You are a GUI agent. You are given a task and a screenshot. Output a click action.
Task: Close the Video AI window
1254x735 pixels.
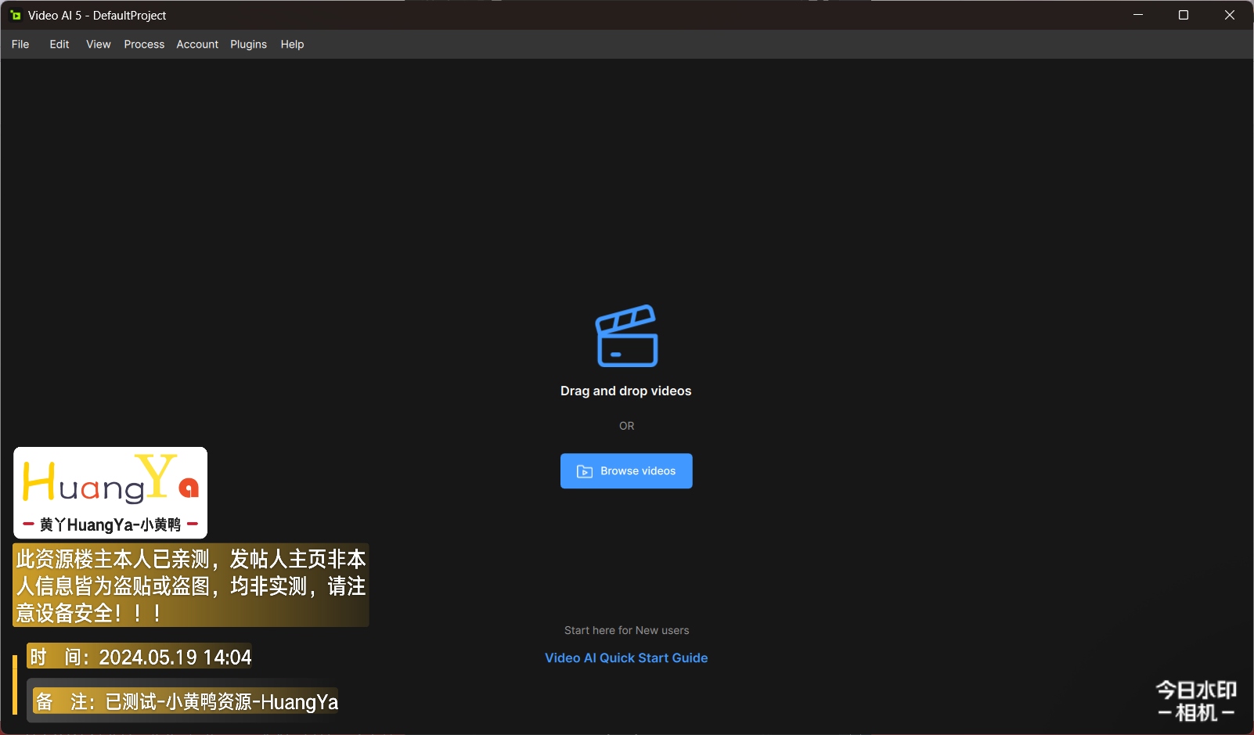pyautogui.click(x=1230, y=15)
